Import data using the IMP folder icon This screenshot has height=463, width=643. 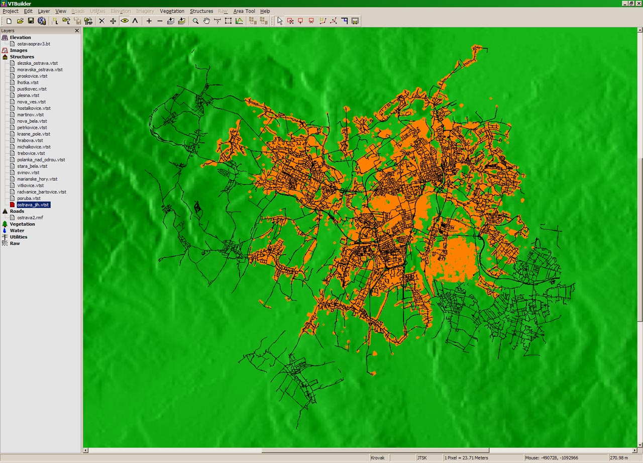pos(88,21)
